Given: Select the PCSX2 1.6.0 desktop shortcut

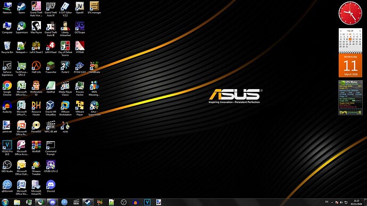Looking at the screenshot, I should coord(80,67).
